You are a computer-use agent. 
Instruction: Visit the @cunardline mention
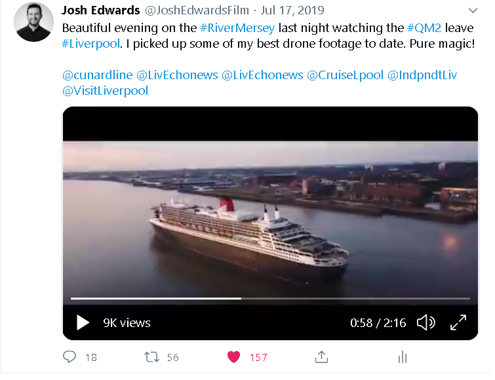click(x=97, y=75)
